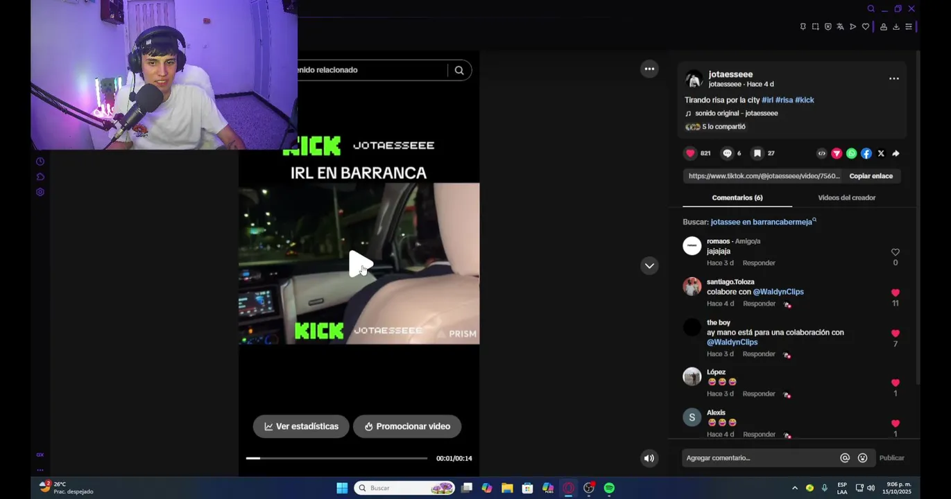Open emoji picker in comment box
Image resolution: width=951 pixels, height=499 pixels.
tap(862, 458)
